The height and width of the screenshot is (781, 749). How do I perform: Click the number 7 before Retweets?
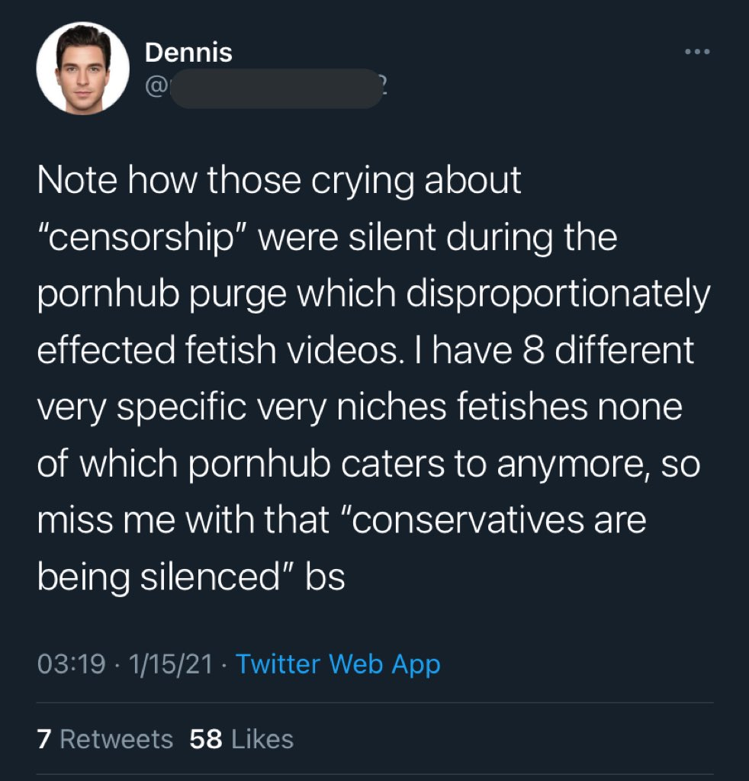[43, 738]
